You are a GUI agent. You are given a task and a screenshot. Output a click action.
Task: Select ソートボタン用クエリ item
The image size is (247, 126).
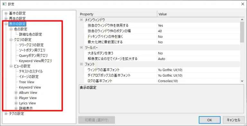coord(32,50)
